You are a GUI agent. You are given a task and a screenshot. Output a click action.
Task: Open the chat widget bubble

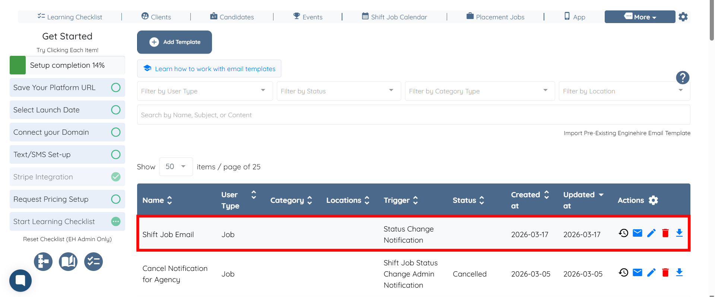pyautogui.click(x=20, y=280)
